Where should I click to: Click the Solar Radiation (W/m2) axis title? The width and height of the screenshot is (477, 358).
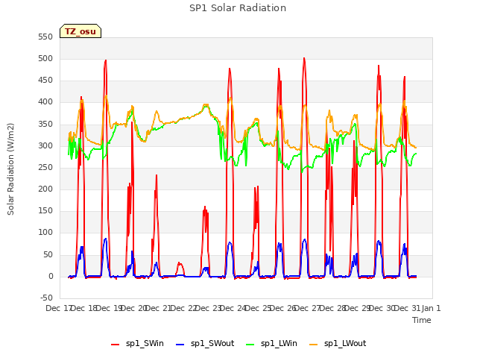(x=10, y=169)
